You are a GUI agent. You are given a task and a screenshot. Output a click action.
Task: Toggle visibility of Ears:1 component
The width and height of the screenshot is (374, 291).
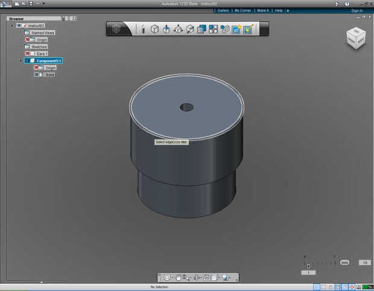28,54
